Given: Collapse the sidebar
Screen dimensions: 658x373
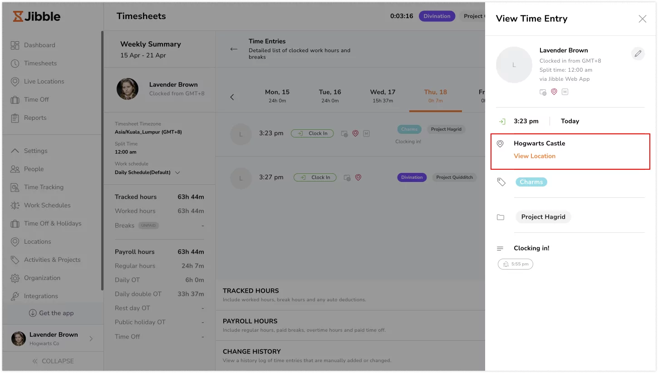Looking at the screenshot, I should click(53, 361).
